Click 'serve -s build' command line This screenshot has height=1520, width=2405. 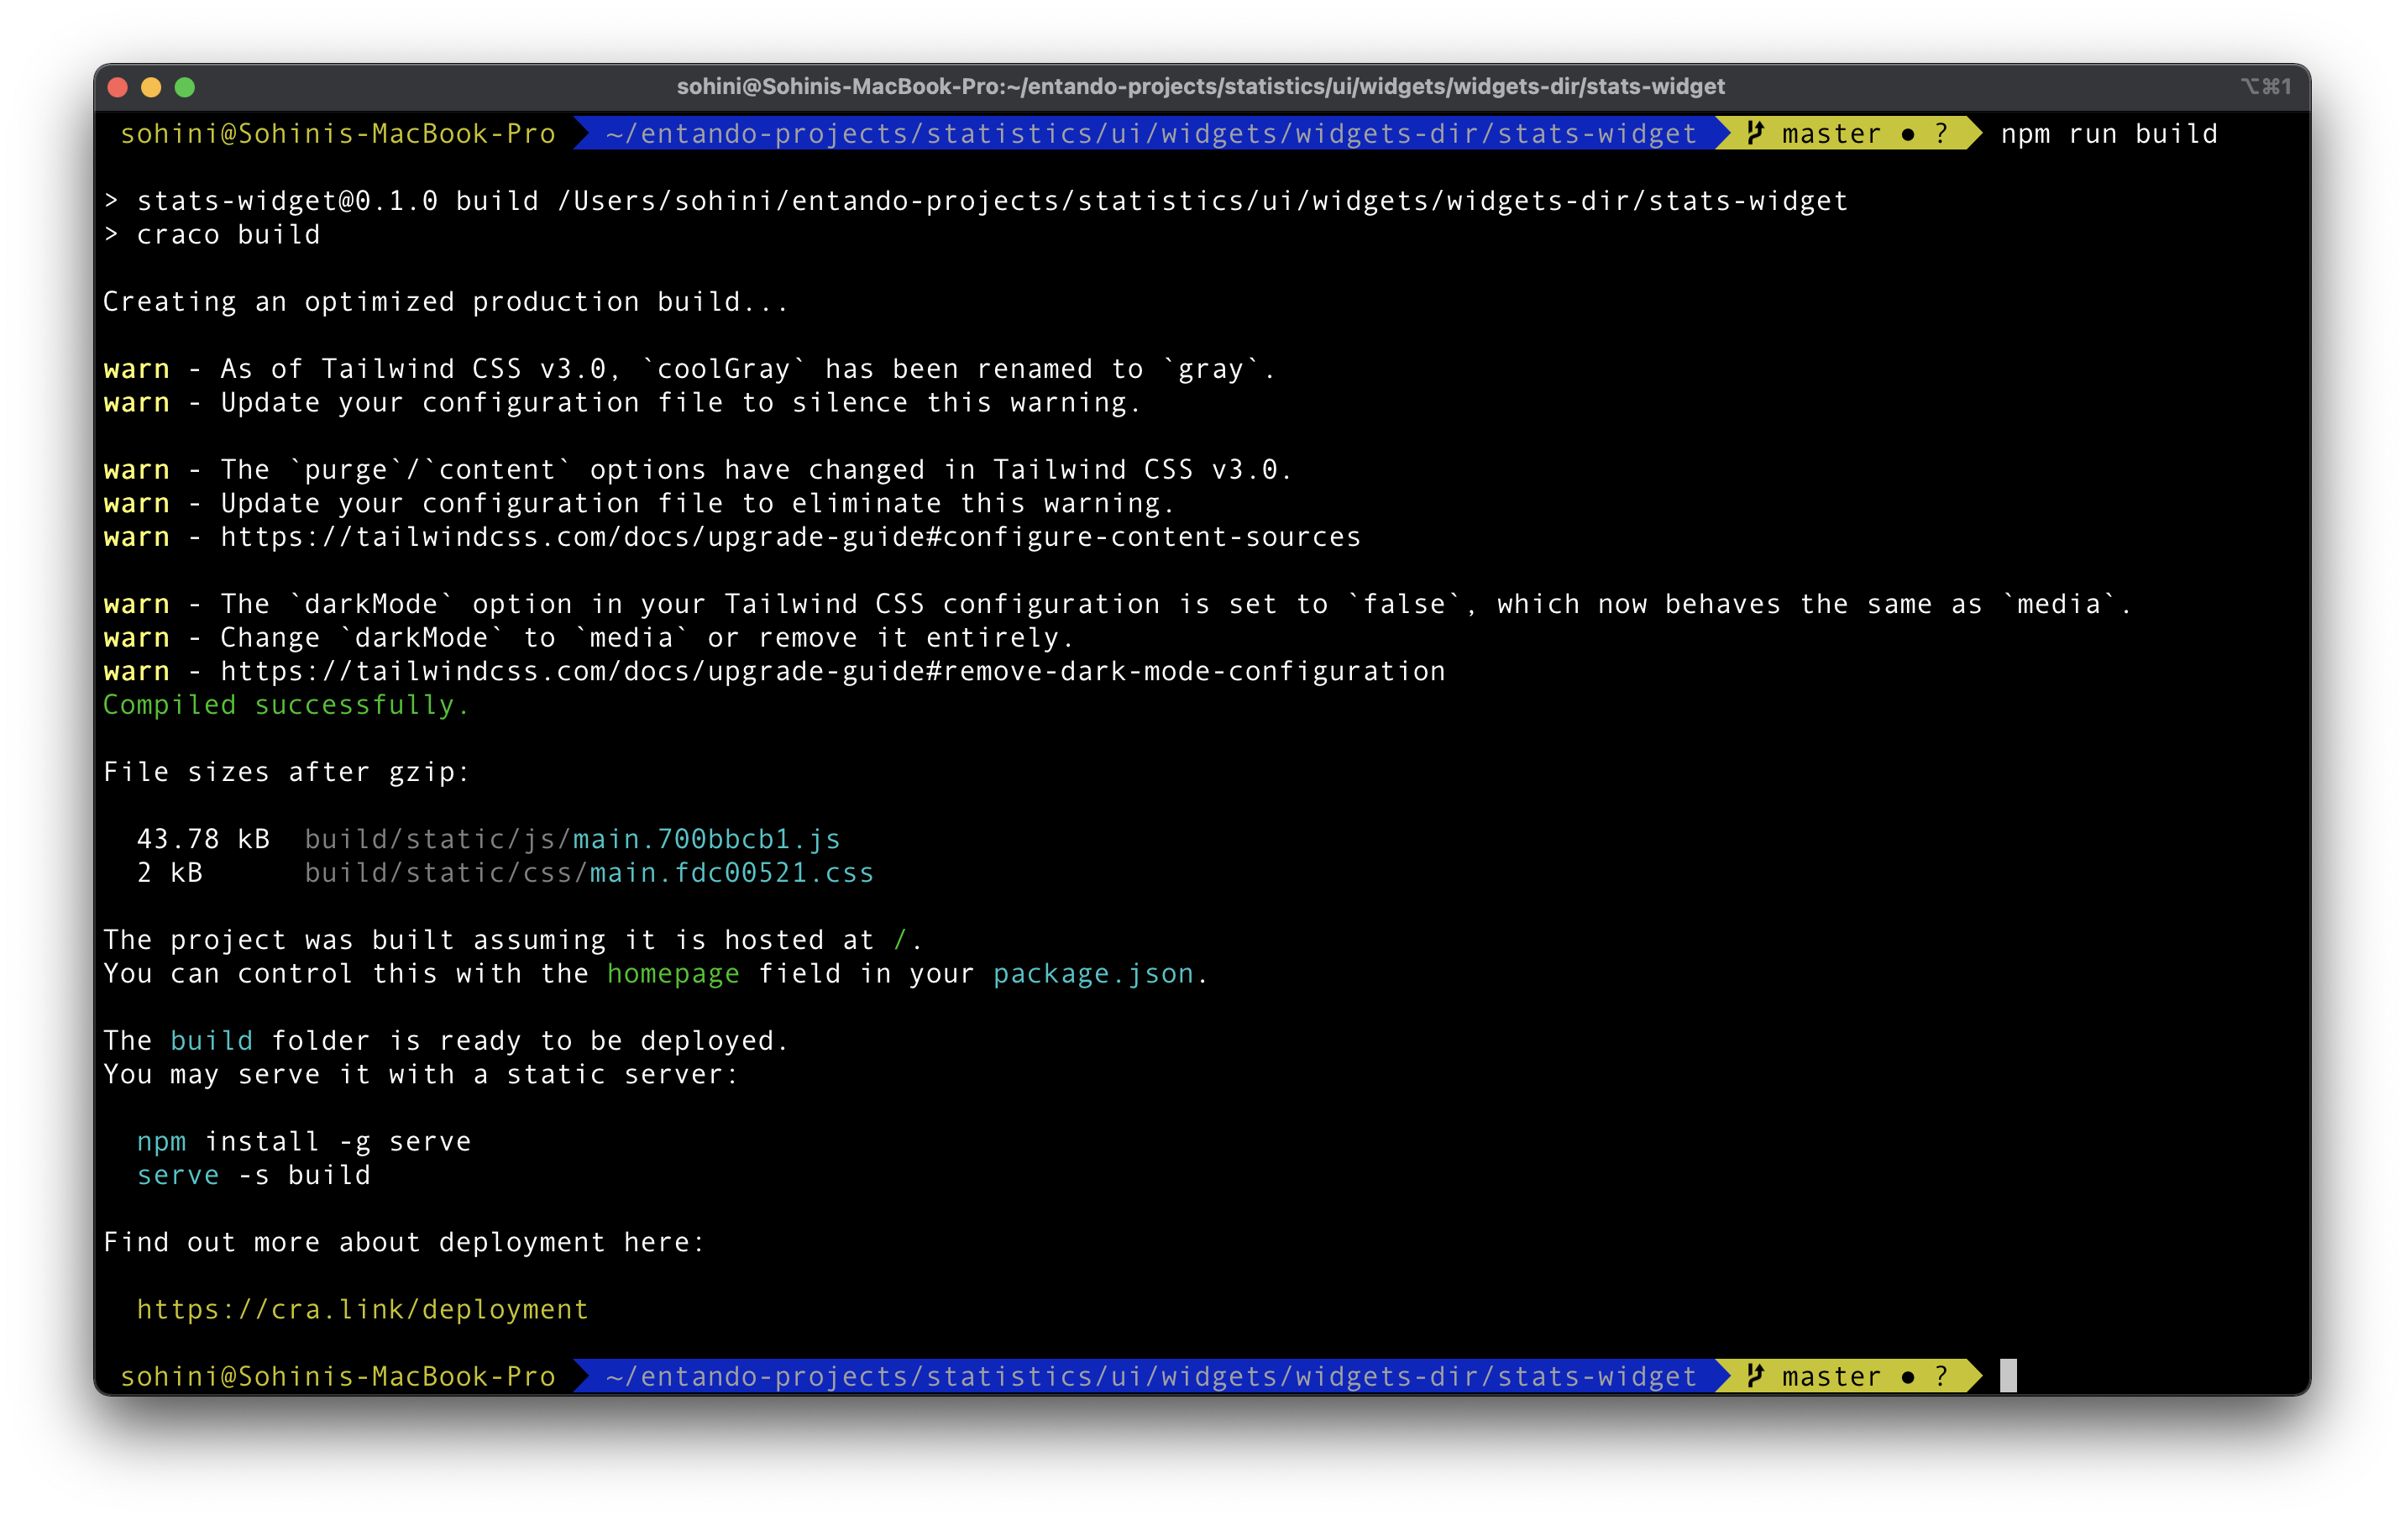coord(254,1176)
